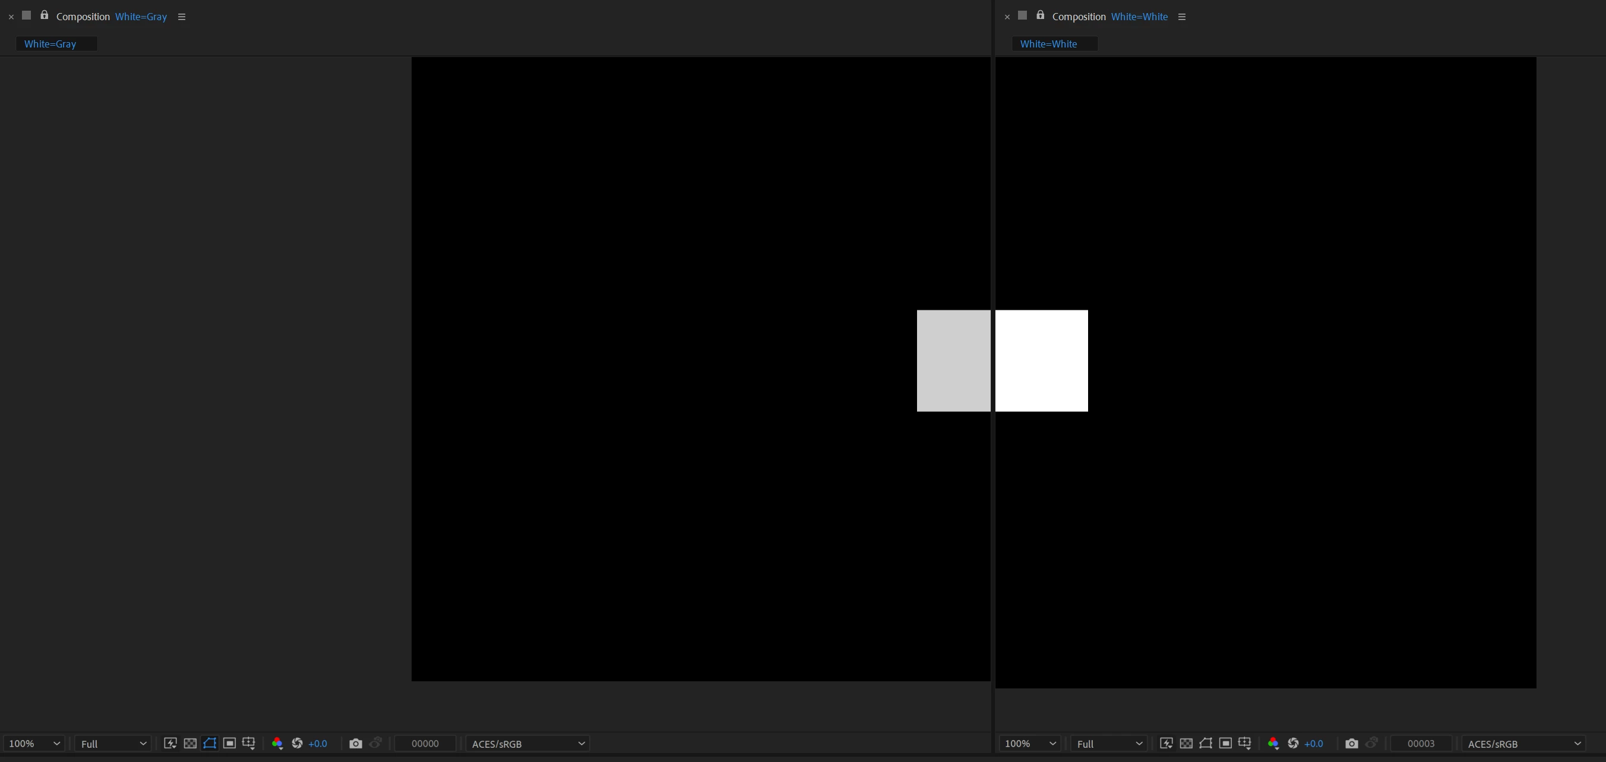Viewport: 1606px width, 762px height.
Task: Reset exposure in White=Gray viewer
Action: click(x=298, y=744)
